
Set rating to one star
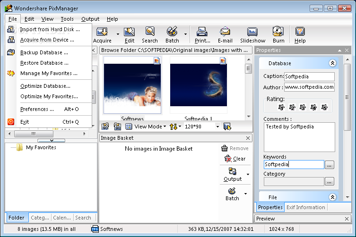[281, 107]
